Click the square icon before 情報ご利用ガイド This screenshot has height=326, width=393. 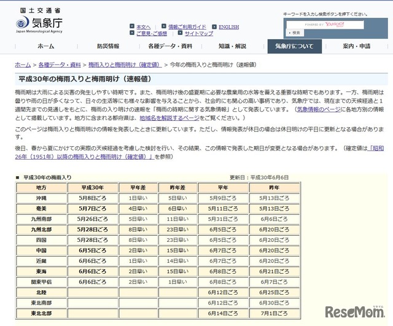pyautogui.click(x=164, y=26)
